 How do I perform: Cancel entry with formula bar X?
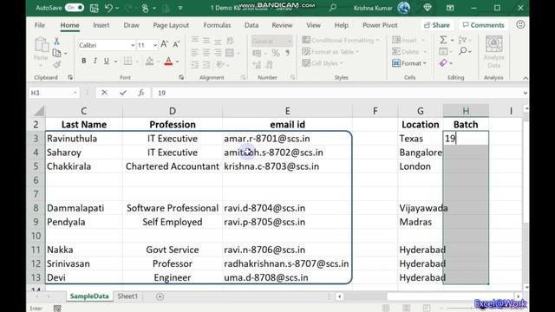tap(104, 93)
